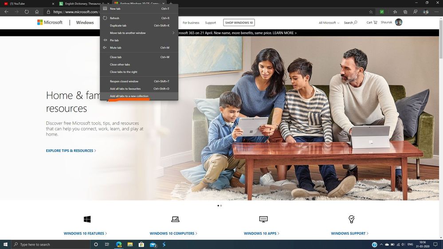Open WINDOWS 10 FEATURES link
This screenshot has height=249, width=443.
tap(85, 233)
